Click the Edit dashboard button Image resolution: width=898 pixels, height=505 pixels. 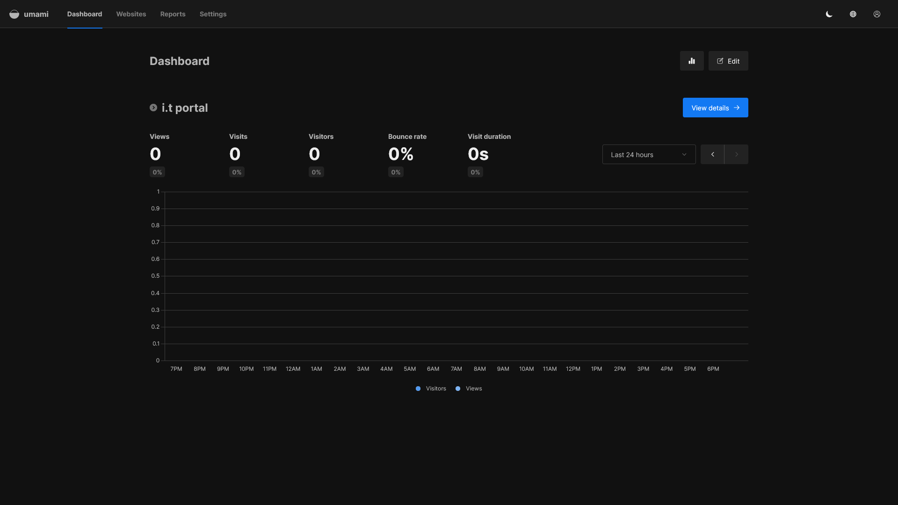[728, 61]
